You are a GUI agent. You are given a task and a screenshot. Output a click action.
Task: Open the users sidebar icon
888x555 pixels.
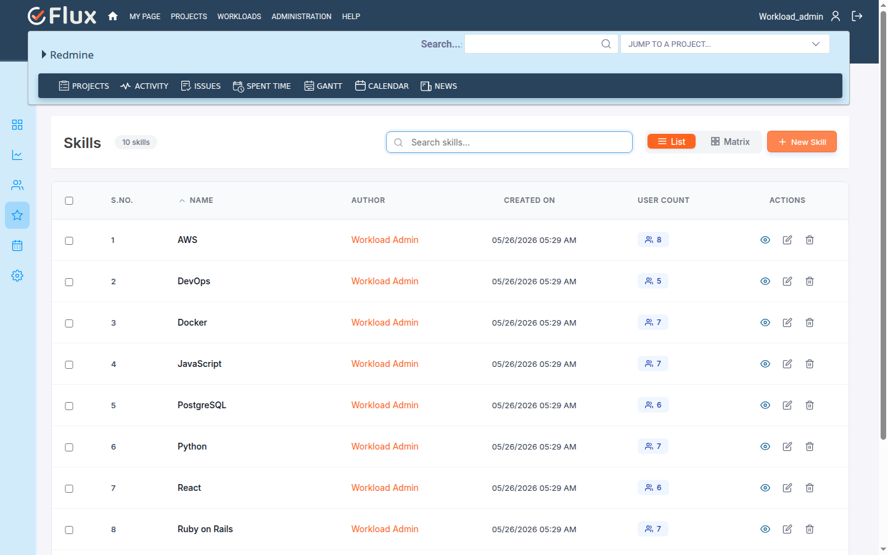17,185
